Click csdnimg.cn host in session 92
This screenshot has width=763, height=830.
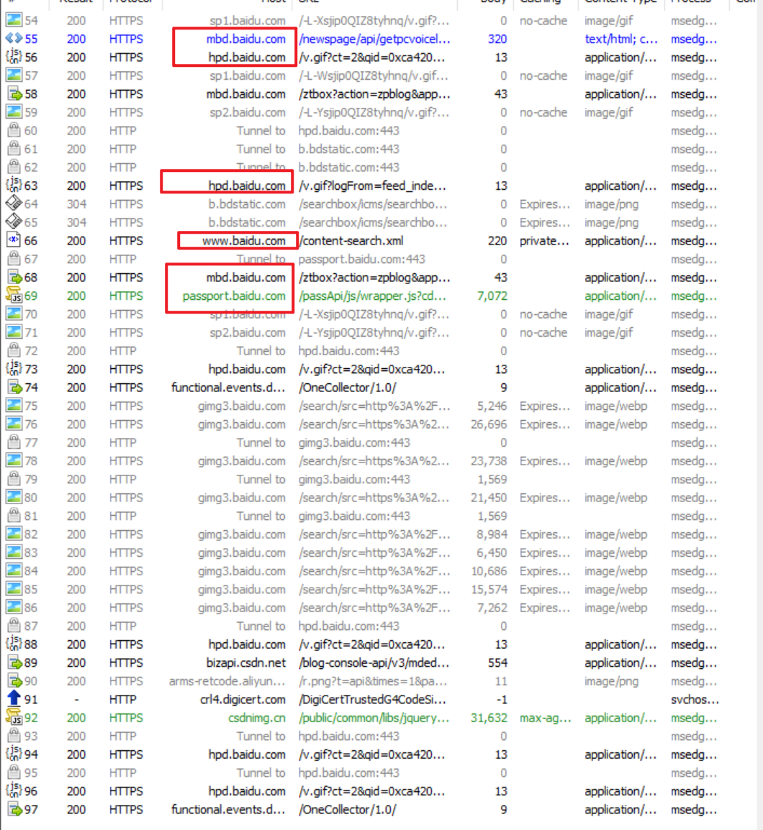click(257, 718)
